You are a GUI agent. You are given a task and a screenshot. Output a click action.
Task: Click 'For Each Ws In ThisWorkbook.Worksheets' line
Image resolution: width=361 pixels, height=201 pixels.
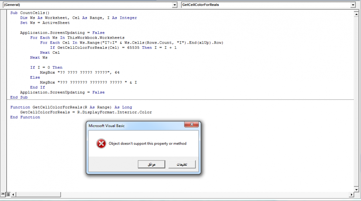point(77,38)
